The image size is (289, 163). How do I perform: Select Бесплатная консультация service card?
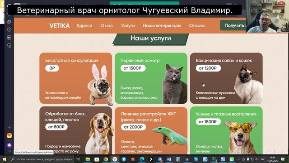(x=76, y=78)
